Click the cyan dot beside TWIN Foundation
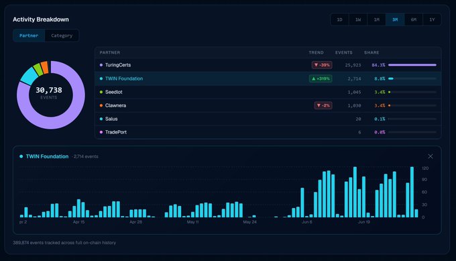Image resolution: width=456 pixels, height=261 pixels. (x=101, y=79)
